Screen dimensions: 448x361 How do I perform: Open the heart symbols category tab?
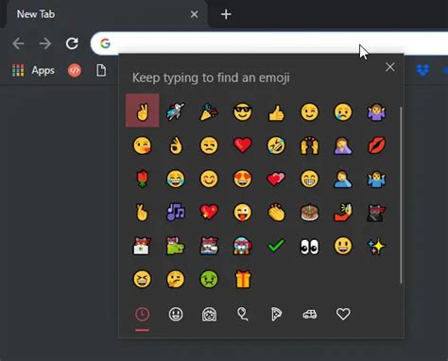pos(343,314)
